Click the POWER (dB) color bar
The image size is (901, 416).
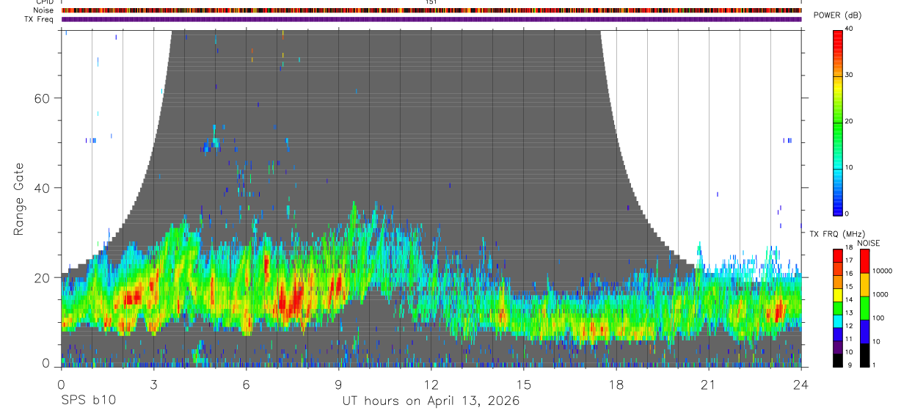(x=838, y=122)
